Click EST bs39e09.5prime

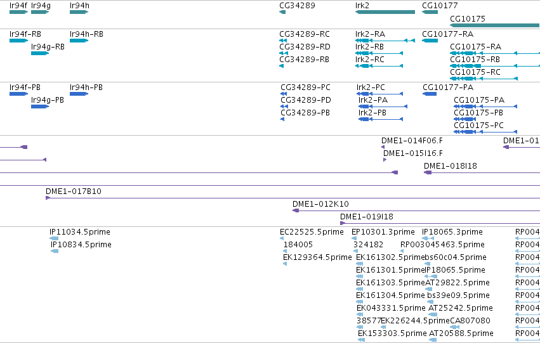(458, 296)
